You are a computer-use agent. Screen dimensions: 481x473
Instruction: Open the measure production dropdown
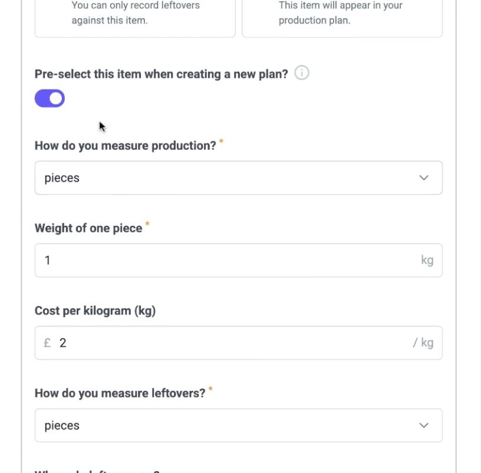pos(238,178)
